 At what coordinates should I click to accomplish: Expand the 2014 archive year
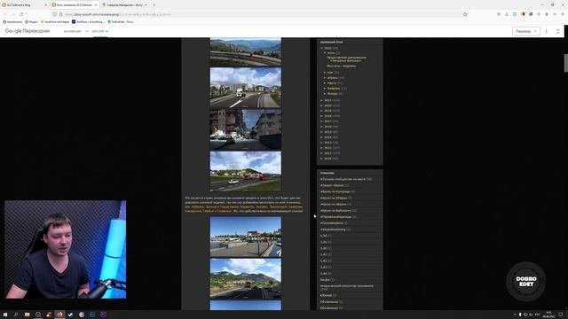pos(321,137)
